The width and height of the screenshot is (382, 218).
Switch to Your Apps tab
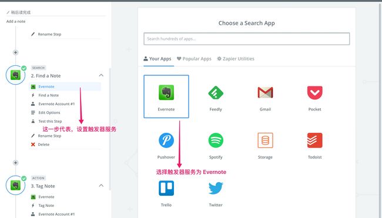(158, 59)
